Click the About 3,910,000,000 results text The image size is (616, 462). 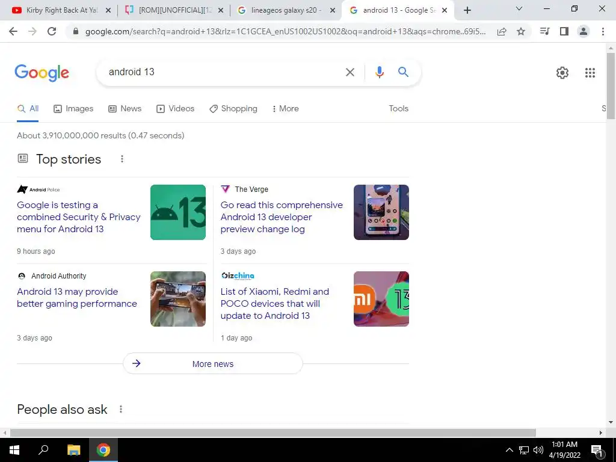[x=100, y=135]
